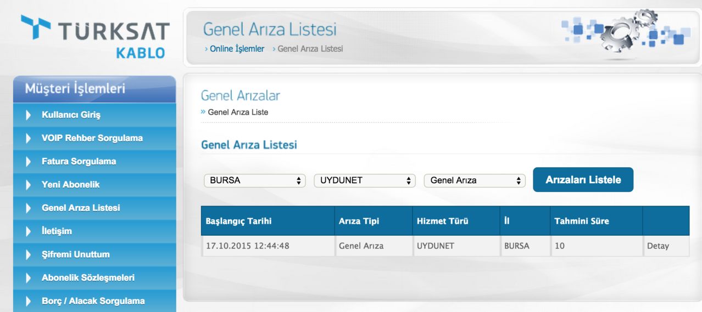
Task: Click arrow icon beside Abonelik Sözleşmeleri
Action: (x=29, y=278)
